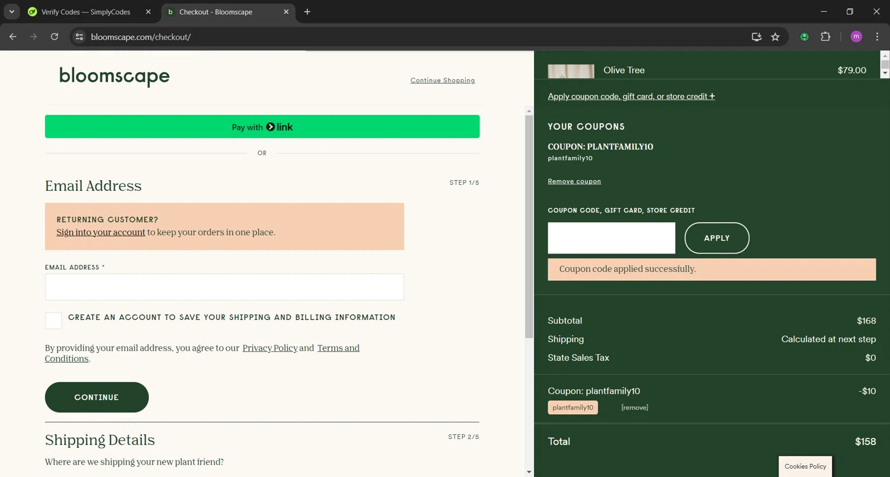
Task: Click the site information icon in address bar
Action: tap(79, 37)
